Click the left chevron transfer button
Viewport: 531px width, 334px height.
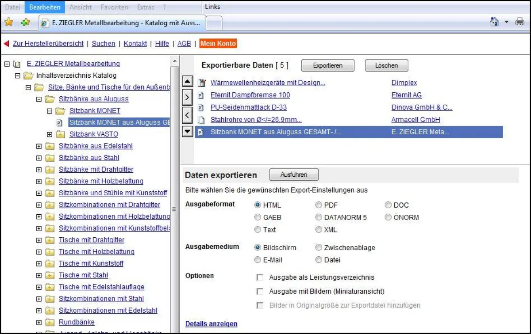click(188, 115)
